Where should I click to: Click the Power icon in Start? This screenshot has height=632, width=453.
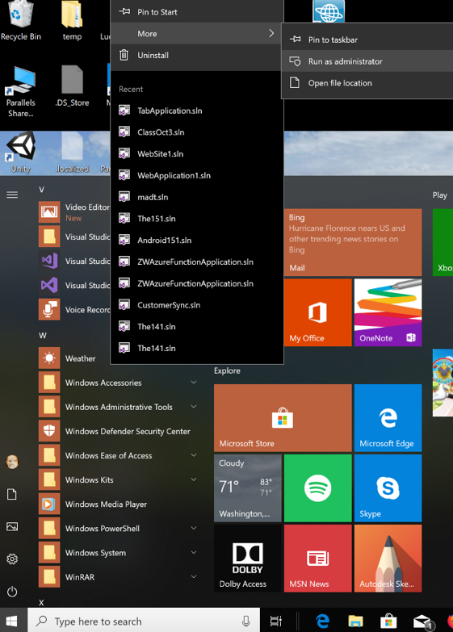(12, 592)
